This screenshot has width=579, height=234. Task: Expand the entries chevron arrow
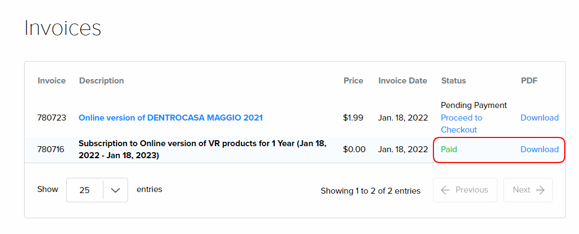[115, 190]
